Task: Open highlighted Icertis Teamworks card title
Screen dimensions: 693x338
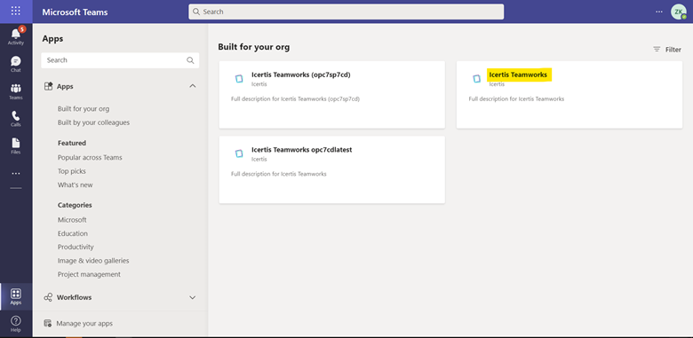Action: 518,75
